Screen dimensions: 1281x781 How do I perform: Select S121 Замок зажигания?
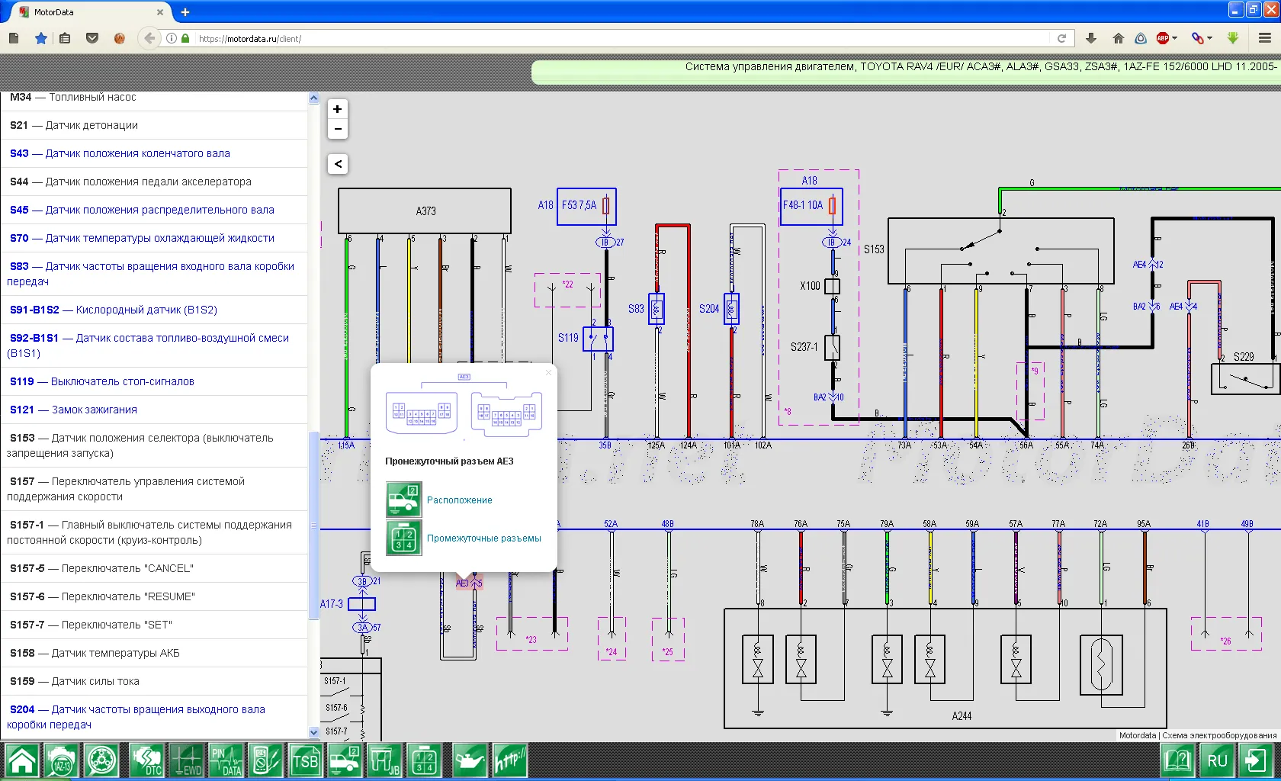[x=154, y=410]
